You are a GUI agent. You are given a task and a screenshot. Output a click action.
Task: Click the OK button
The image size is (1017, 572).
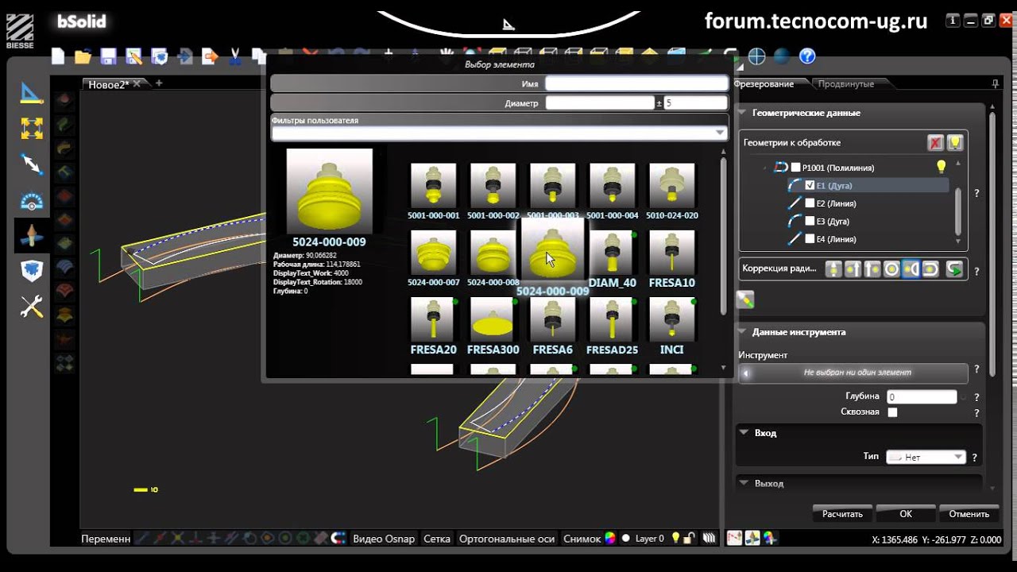click(906, 513)
